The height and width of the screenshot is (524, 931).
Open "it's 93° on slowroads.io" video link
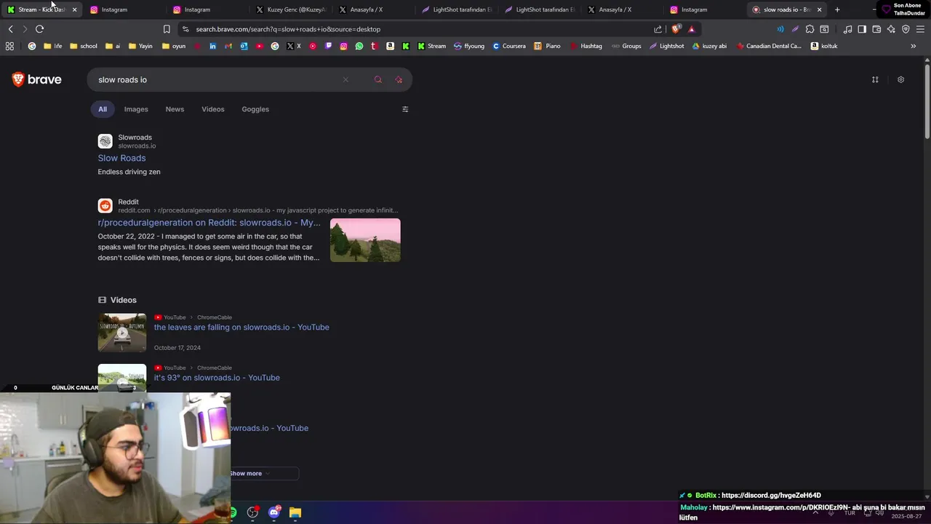217,378
